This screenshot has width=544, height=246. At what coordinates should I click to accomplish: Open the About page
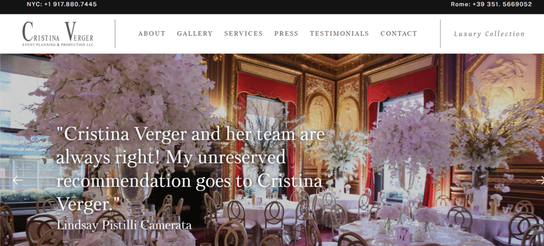152,33
